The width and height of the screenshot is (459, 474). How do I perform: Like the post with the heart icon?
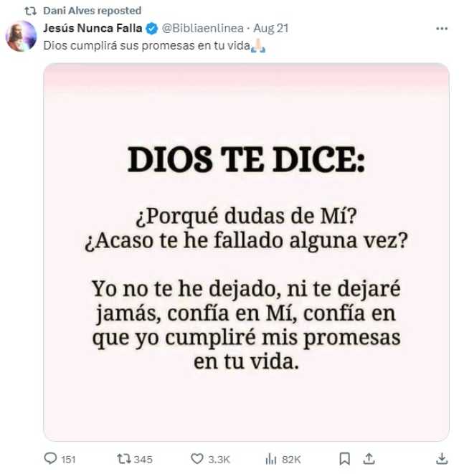(x=197, y=459)
